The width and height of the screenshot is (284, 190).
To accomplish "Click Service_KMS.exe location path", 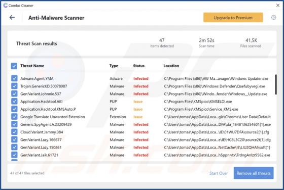I will pos(201,109).
